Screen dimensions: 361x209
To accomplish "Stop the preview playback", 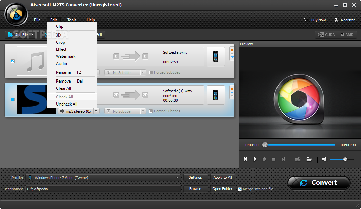I will point(274,159).
